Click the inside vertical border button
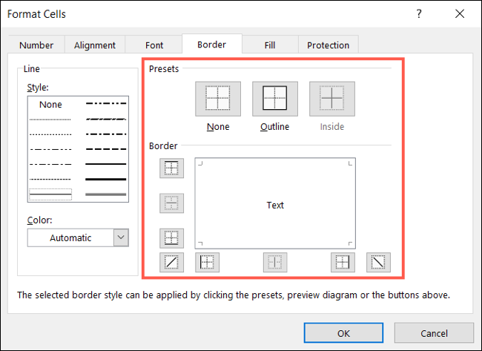This screenshot has height=351, width=482. click(275, 262)
